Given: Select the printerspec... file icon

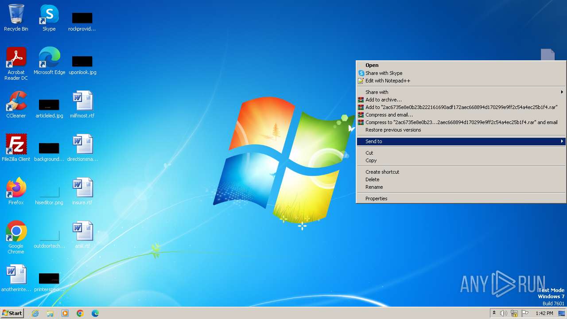Looking at the screenshot, I should pos(49,282).
